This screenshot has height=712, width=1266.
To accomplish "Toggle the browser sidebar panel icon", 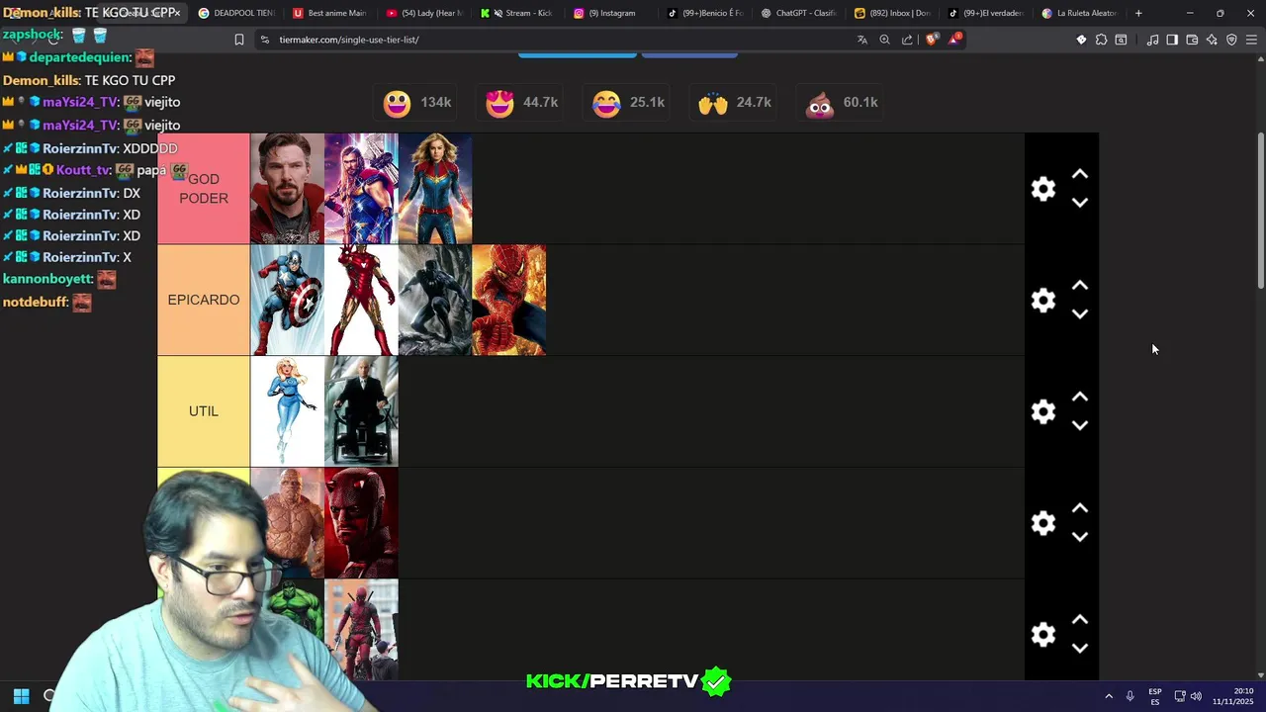I will click(x=1172, y=40).
